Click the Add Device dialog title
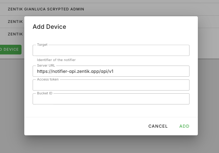This screenshot has height=153, width=219. 49,27
